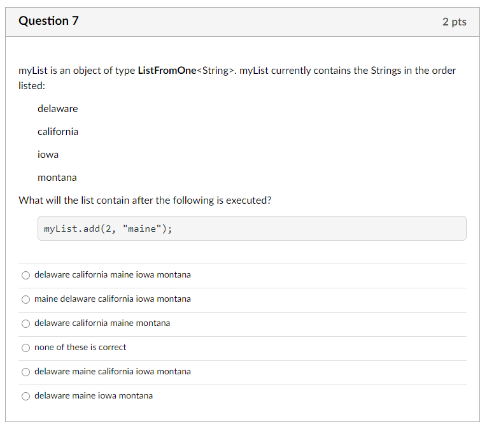Click the california item in the listed strings
487x431 pixels.
[x=58, y=132]
